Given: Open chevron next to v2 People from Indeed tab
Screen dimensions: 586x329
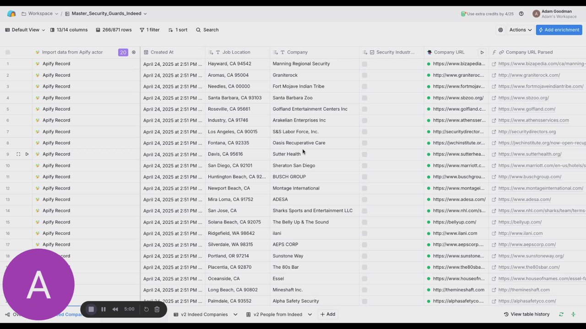Looking at the screenshot, I should [x=310, y=314].
